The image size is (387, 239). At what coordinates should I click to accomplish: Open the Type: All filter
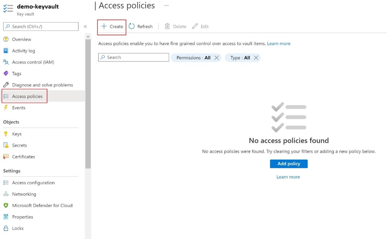point(240,58)
